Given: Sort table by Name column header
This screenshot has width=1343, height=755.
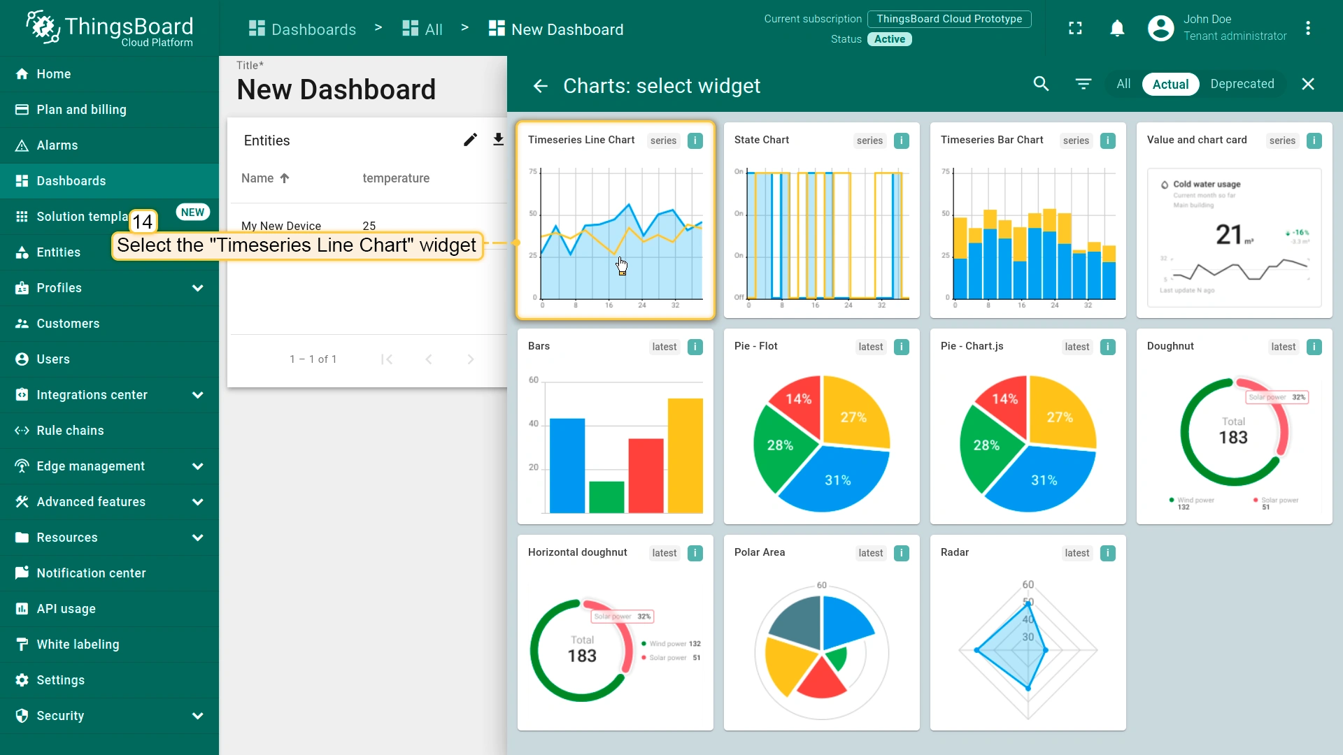Looking at the screenshot, I should click(x=257, y=178).
